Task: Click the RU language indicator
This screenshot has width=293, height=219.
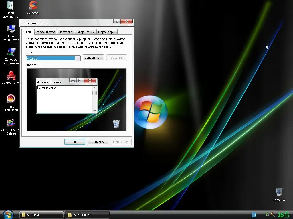Action: (254, 215)
